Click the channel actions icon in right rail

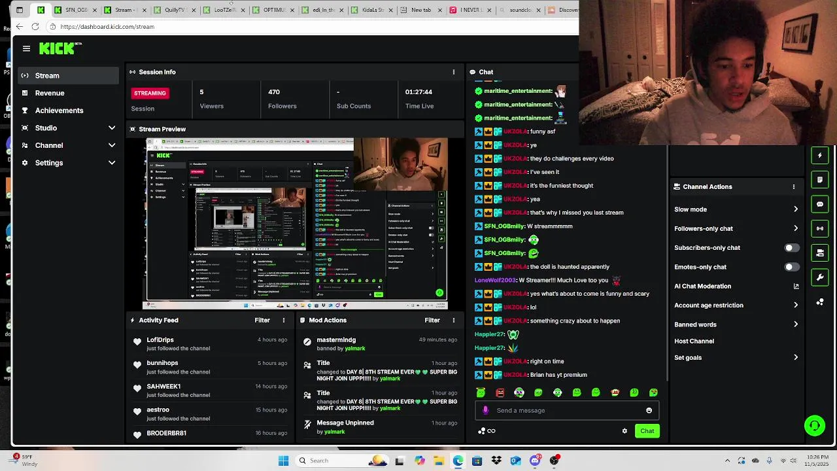(x=820, y=253)
